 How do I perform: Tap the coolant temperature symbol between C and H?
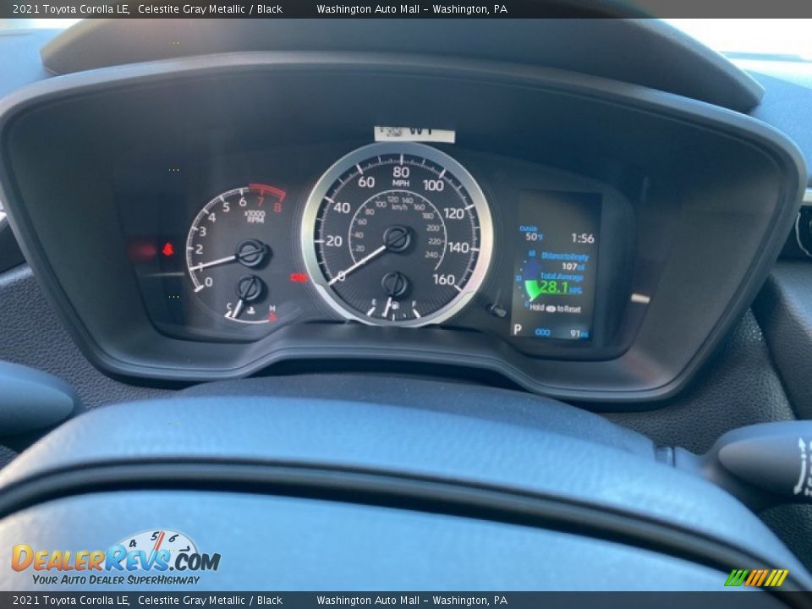[x=251, y=311]
